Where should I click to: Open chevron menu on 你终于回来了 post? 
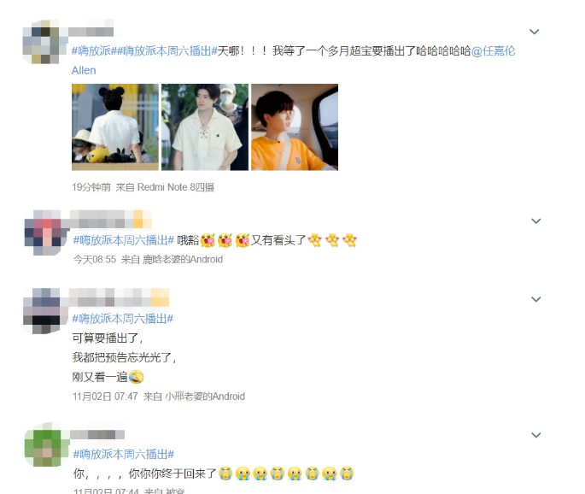535,435
